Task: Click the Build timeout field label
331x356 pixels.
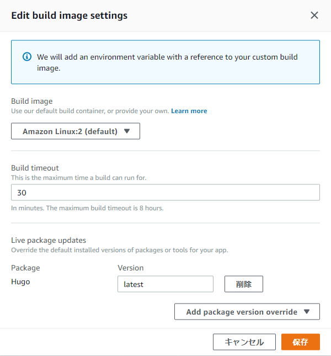Action: point(35,168)
